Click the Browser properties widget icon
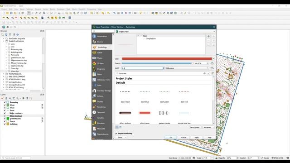 [x=18, y=34]
